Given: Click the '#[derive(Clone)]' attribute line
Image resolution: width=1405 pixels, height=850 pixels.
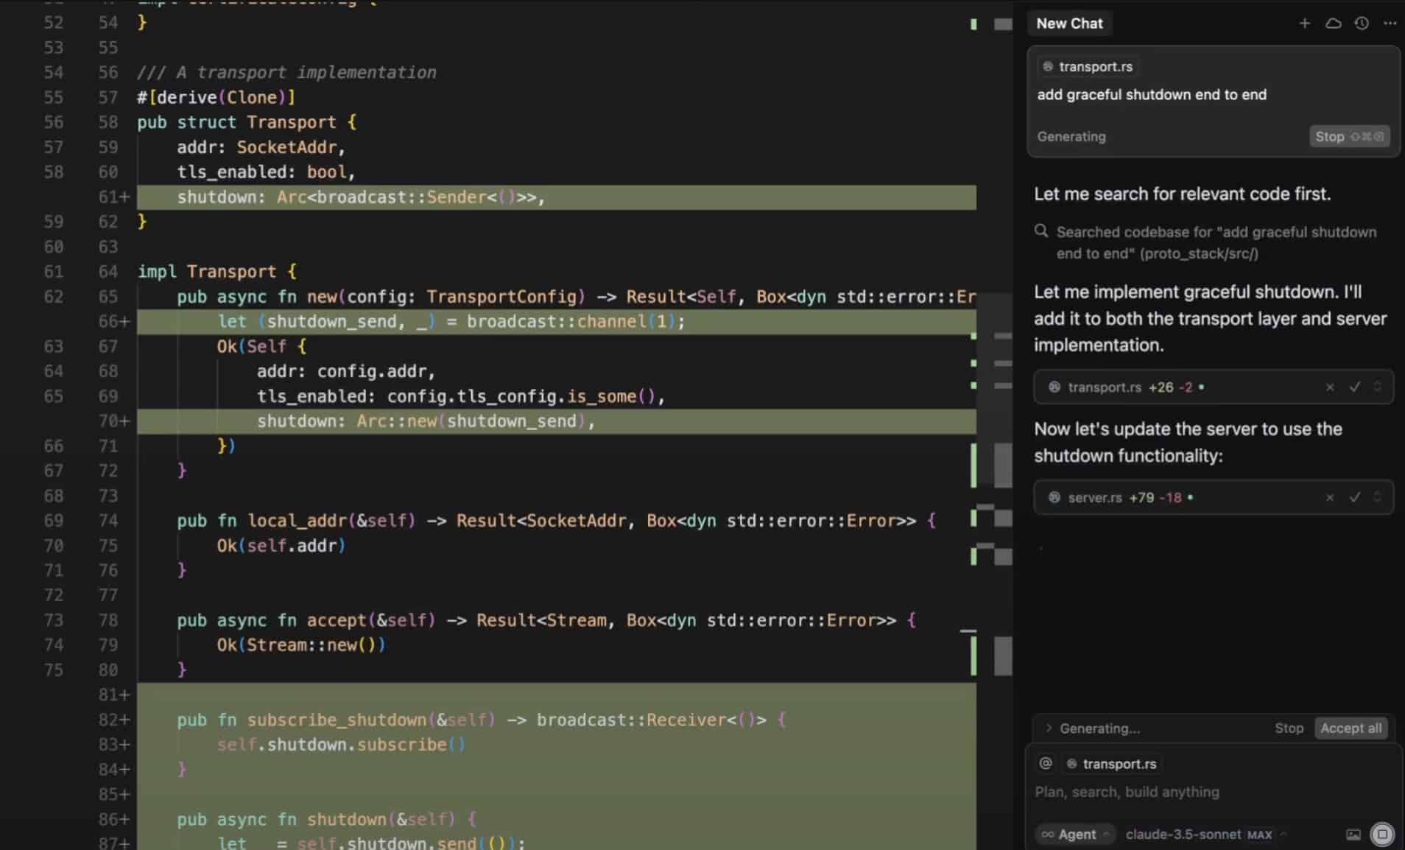Looking at the screenshot, I should 216,97.
